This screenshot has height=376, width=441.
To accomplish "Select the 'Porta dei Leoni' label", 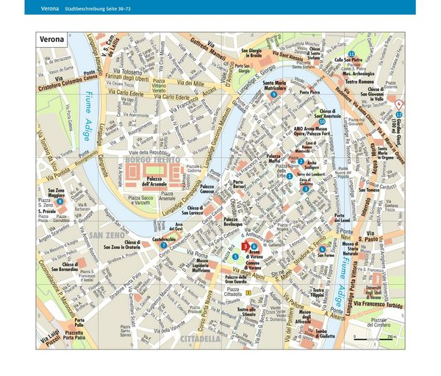I will pos(342,218).
